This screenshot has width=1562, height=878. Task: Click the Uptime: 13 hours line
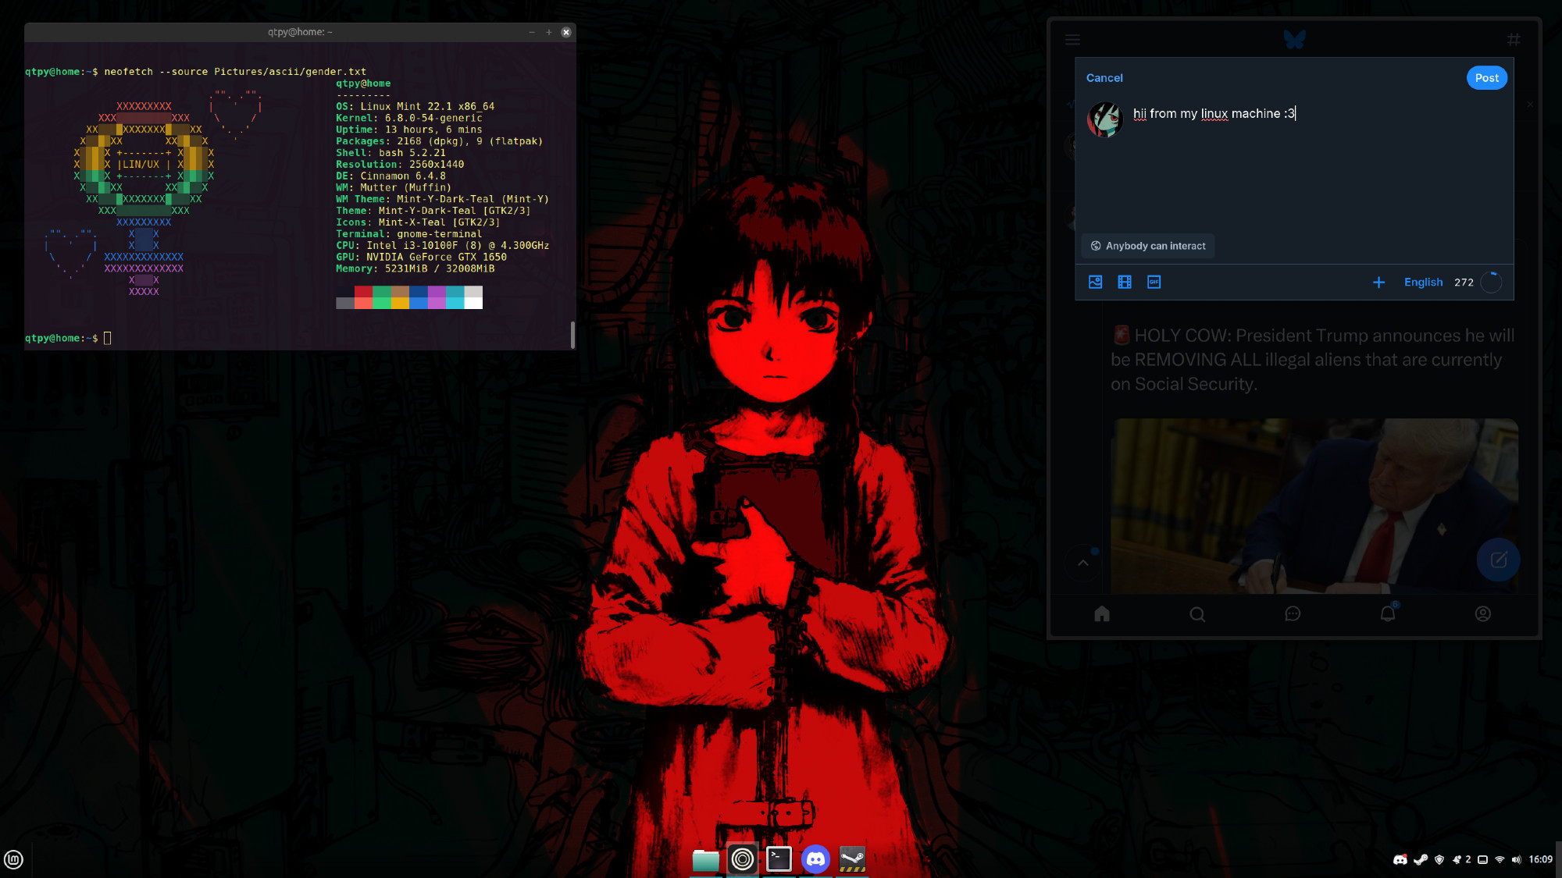click(x=409, y=130)
